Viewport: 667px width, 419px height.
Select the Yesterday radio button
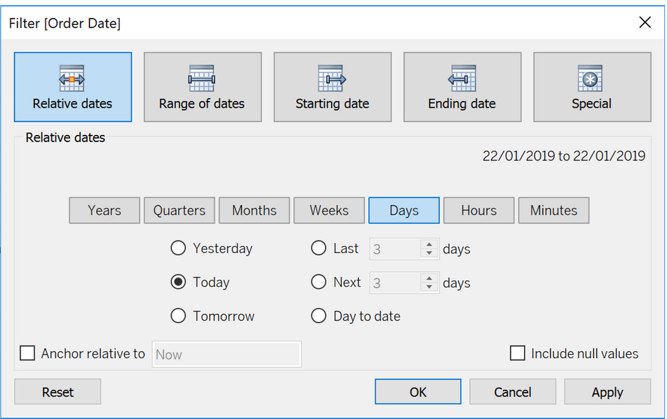tap(178, 248)
